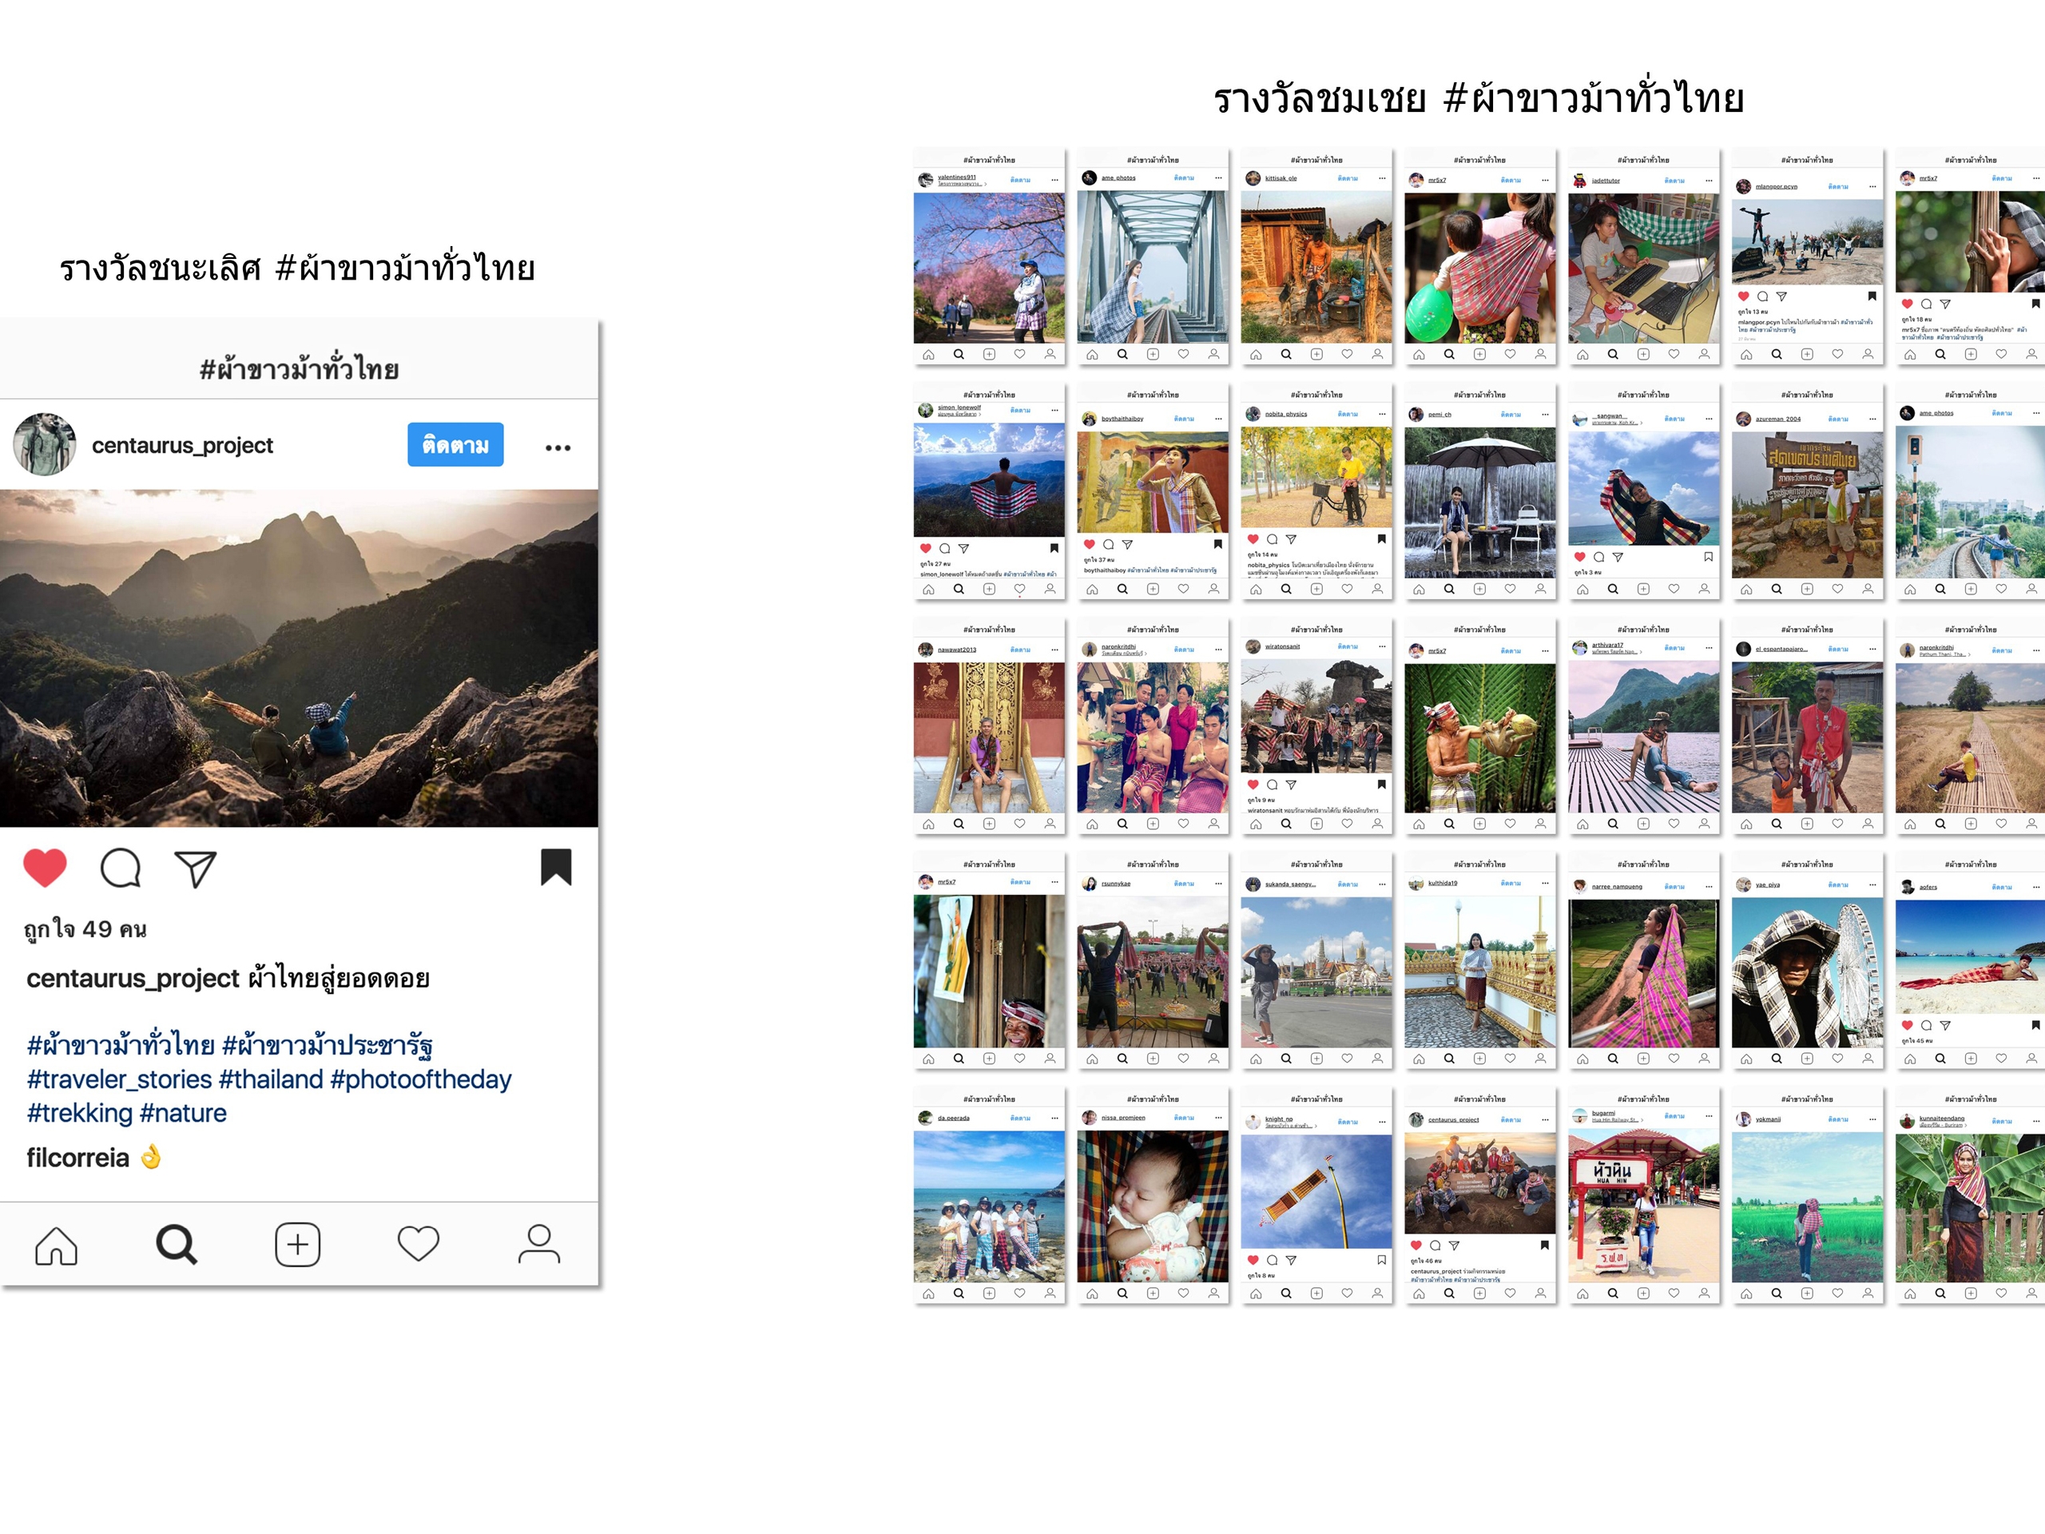2045x1534 pixels.
Task: Share the large post using the paper plane icon
Action: [195, 869]
